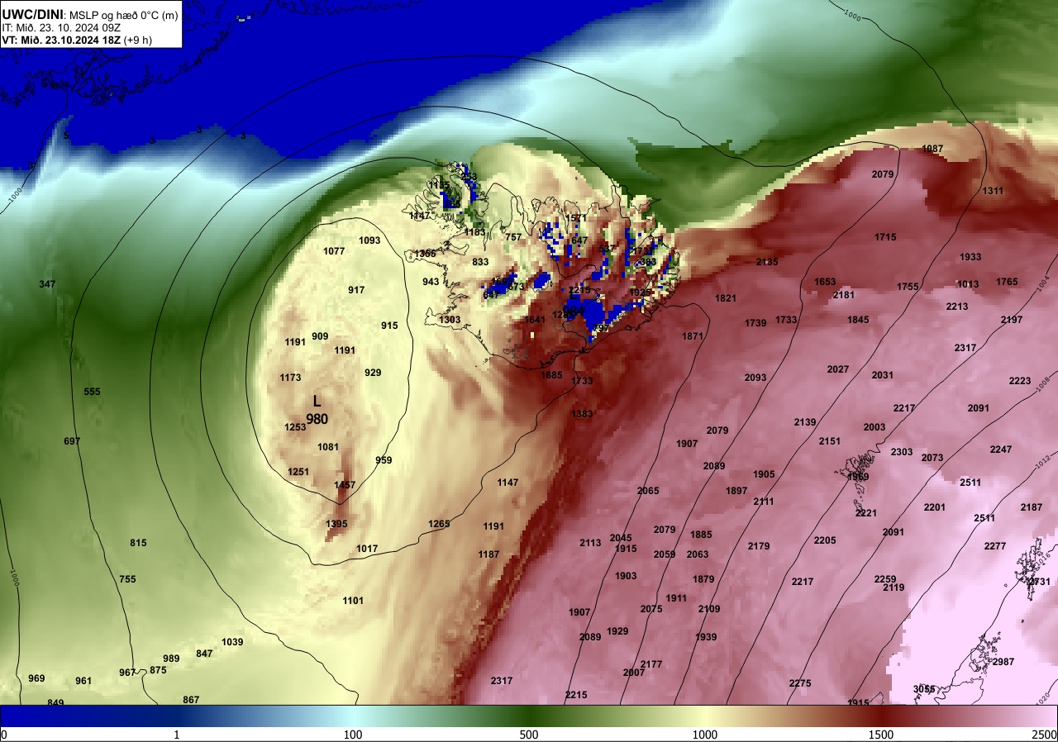Viewport: 1058px width, 742px height.
Task: Click the 100 label on the color scale
Action: [353, 735]
